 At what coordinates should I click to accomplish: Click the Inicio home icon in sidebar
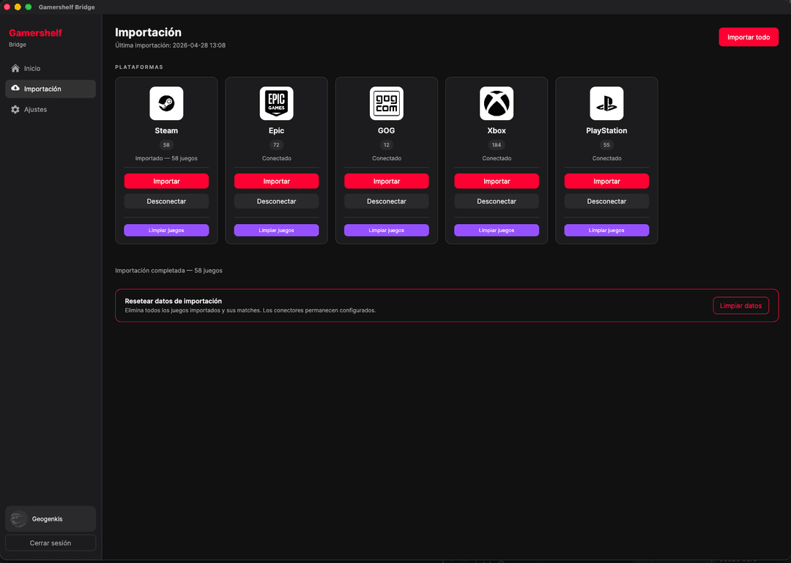pyautogui.click(x=15, y=68)
